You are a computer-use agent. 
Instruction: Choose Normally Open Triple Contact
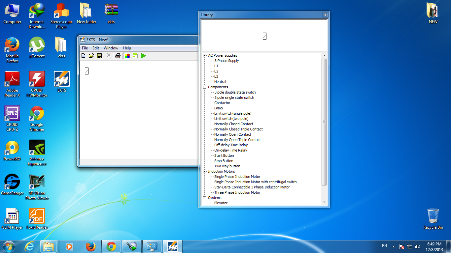(x=238, y=140)
